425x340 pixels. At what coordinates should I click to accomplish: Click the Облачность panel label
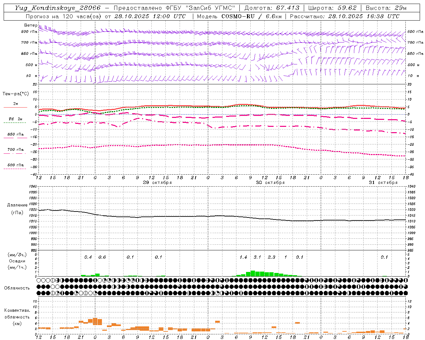click(x=17, y=288)
